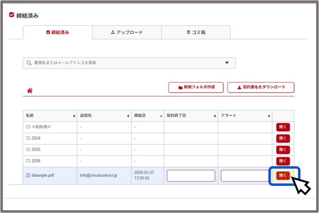Click the folder icon beside 2025
319x213 pixels.
click(x=28, y=150)
